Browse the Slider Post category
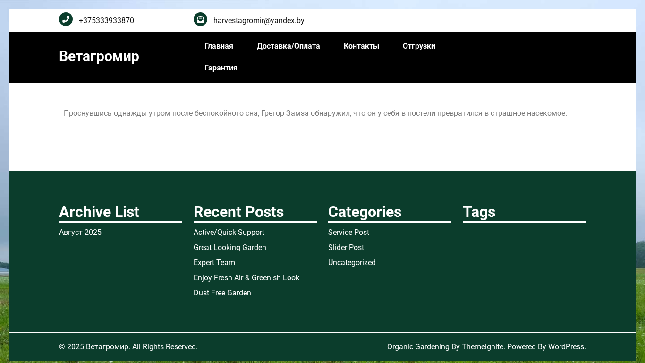Image resolution: width=645 pixels, height=363 pixels. point(346,248)
